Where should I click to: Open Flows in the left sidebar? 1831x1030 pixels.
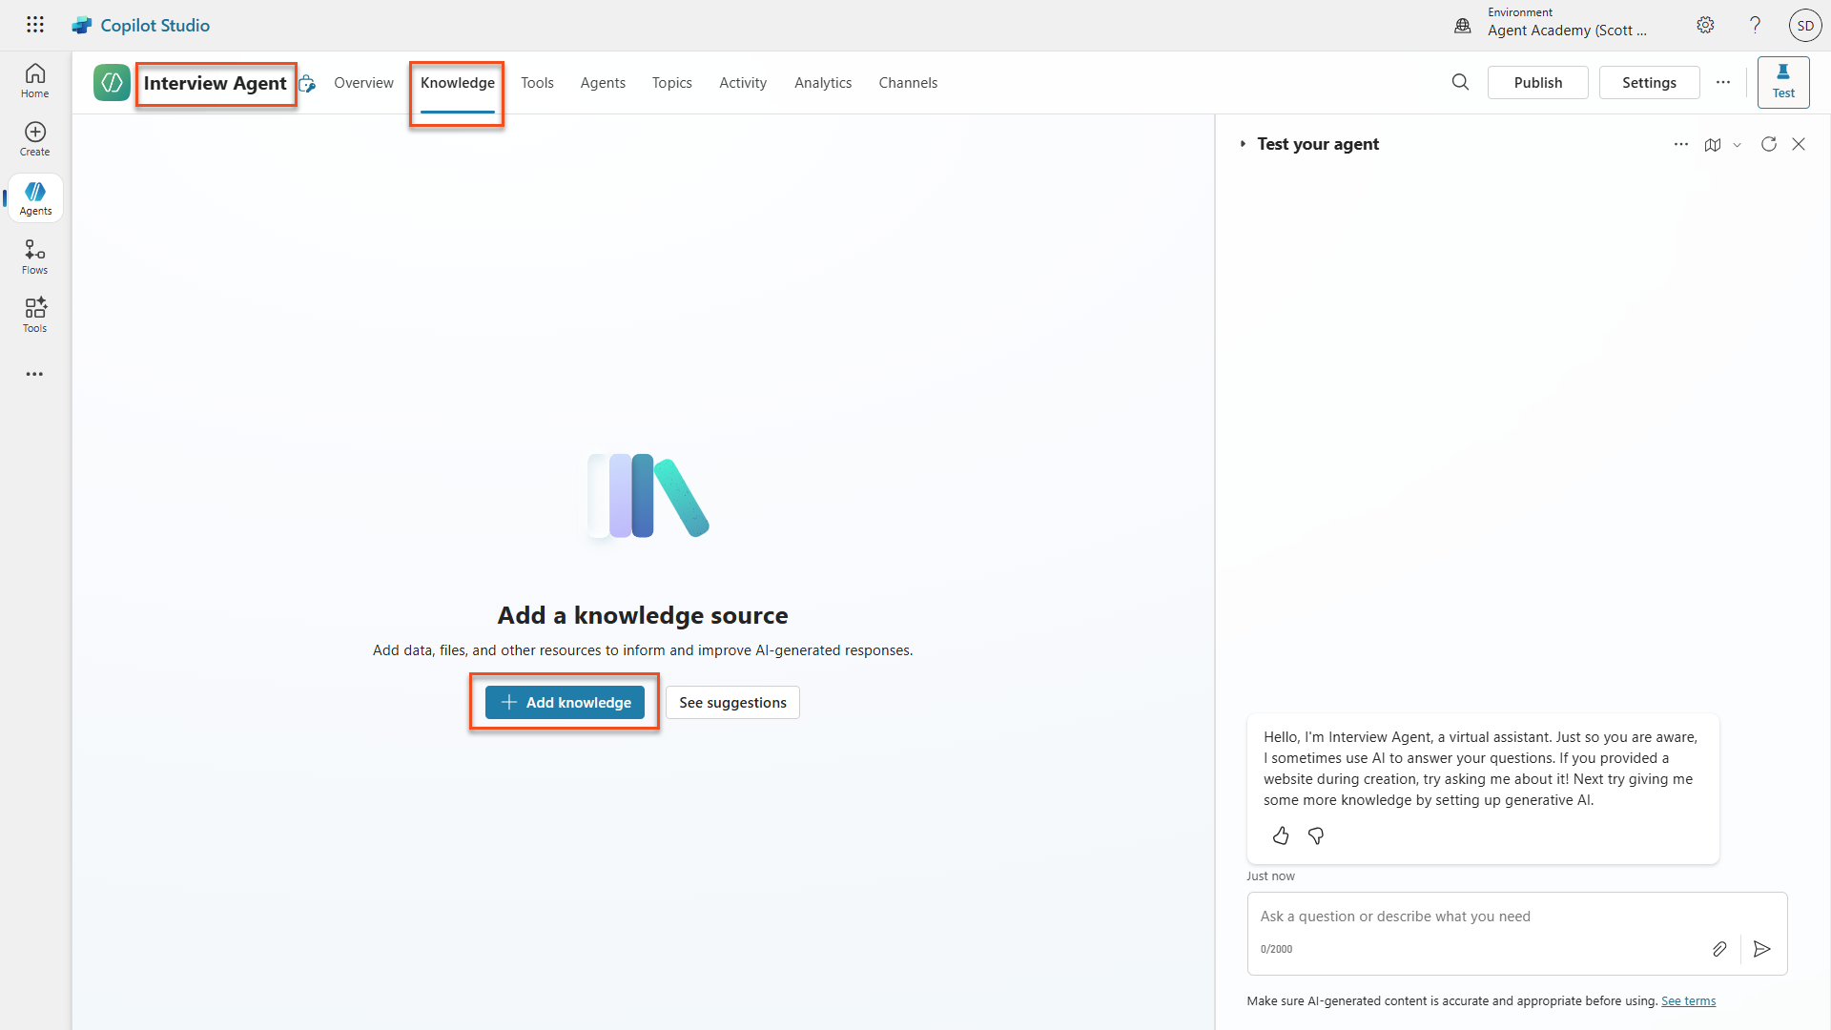(x=35, y=257)
